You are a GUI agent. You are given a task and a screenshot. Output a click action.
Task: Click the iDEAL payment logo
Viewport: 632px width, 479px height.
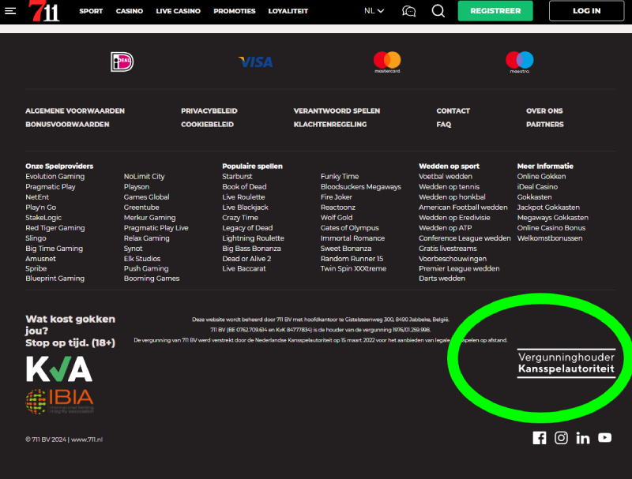(122, 62)
